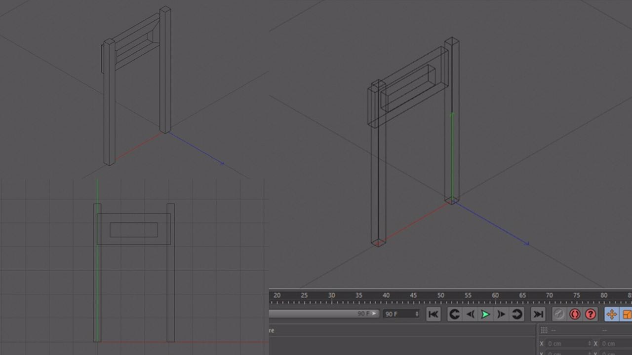Image resolution: width=632 pixels, height=355 pixels.
Task: Toggle scale keyframe recording icon
Action: (627, 314)
